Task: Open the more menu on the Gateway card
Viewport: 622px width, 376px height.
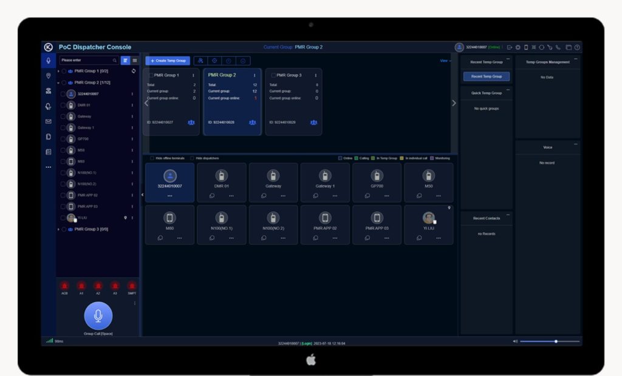Action: pyautogui.click(x=283, y=196)
